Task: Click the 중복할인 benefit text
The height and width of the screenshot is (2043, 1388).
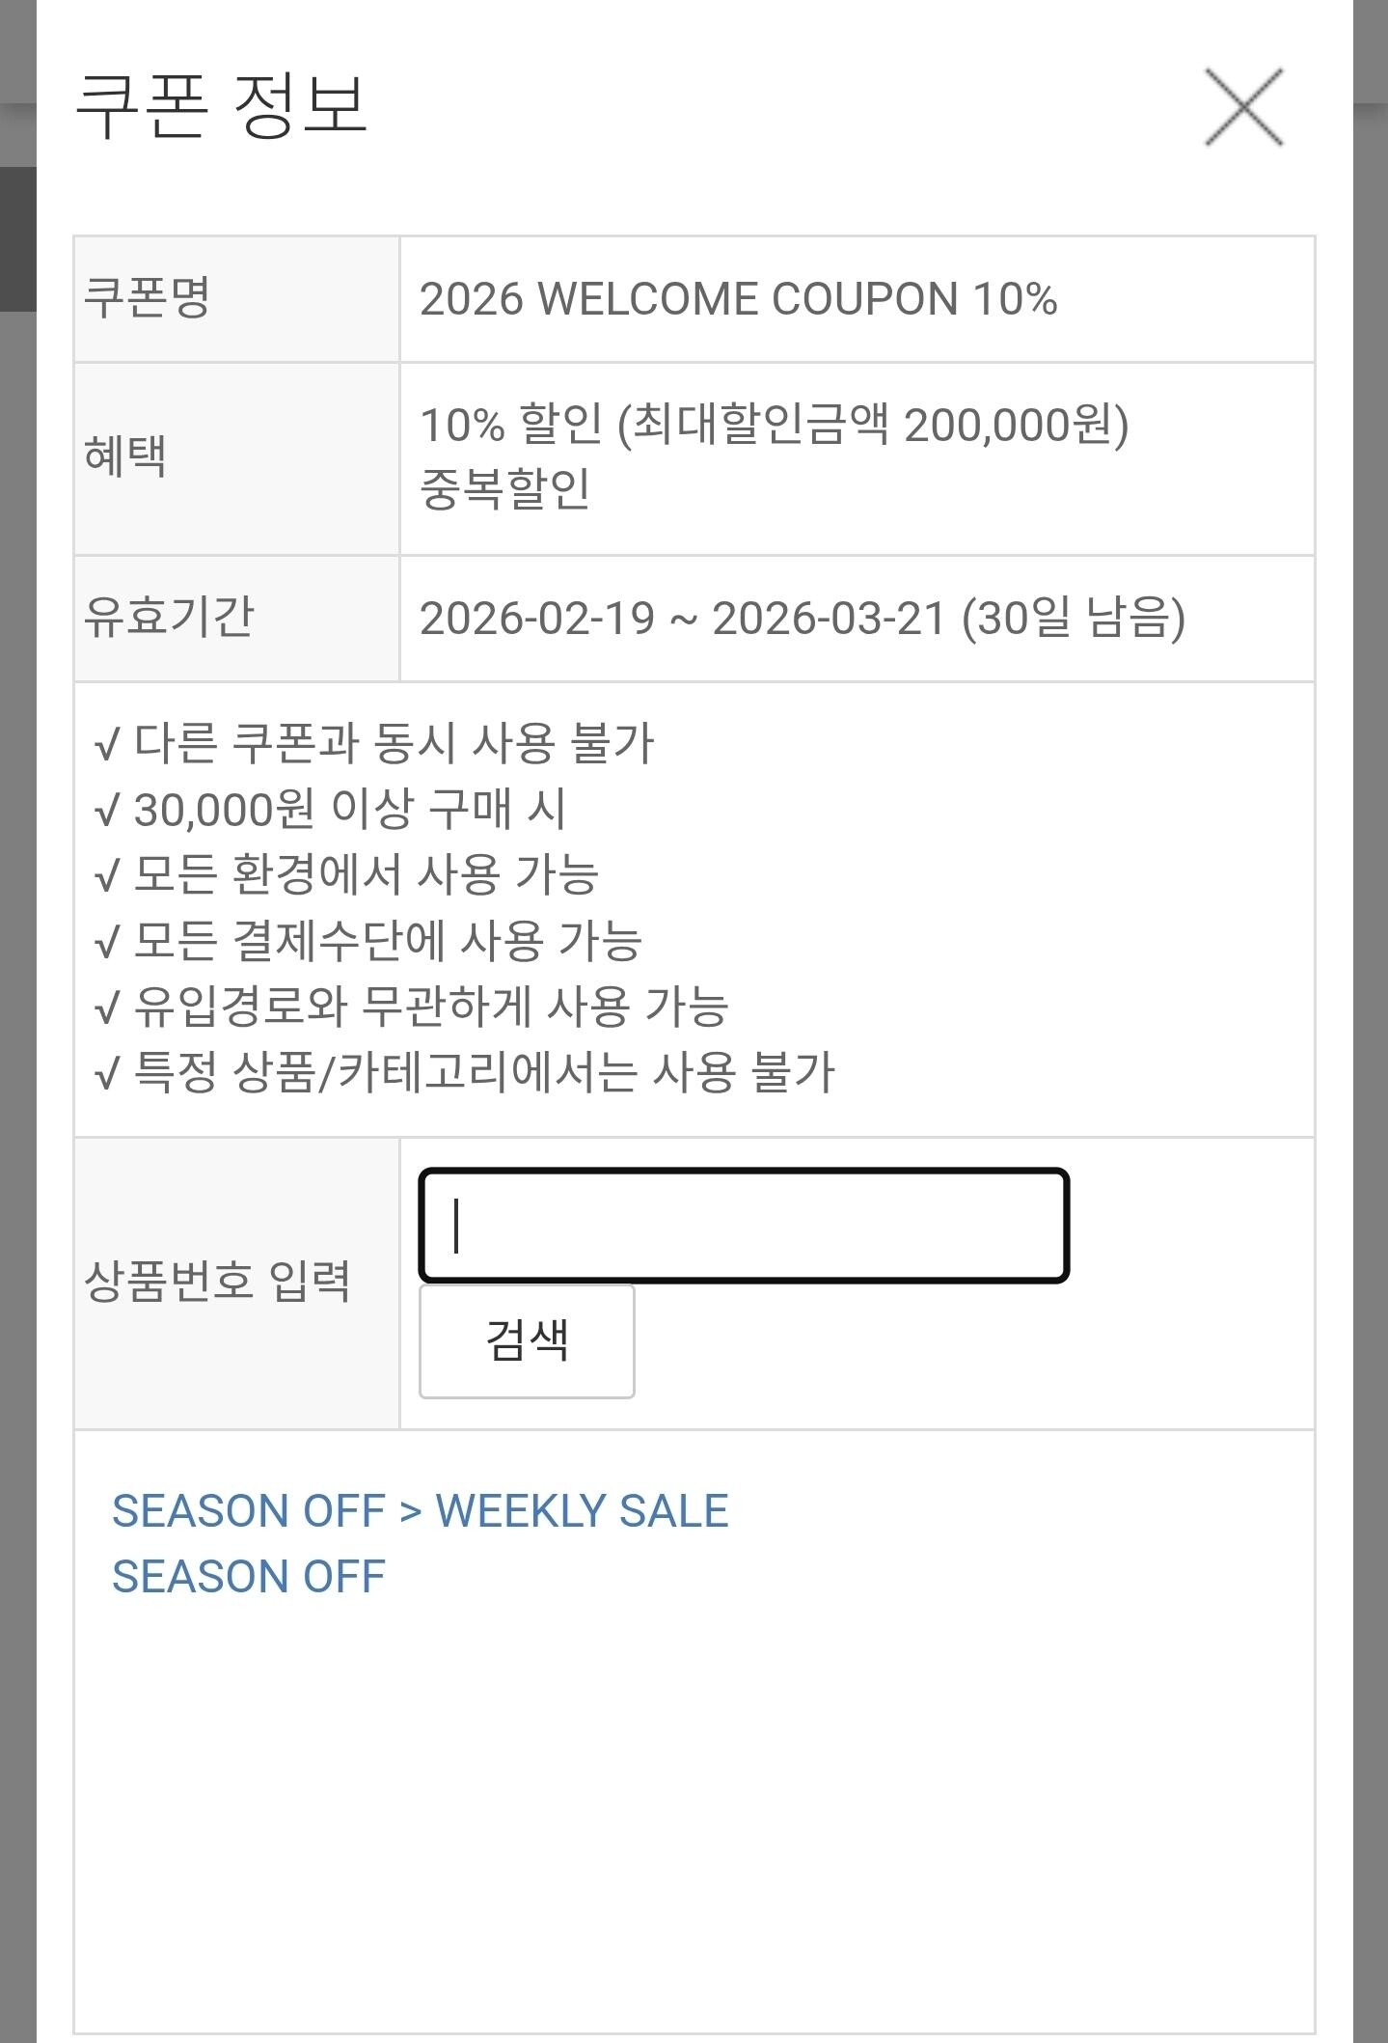Action: tap(504, 489)
